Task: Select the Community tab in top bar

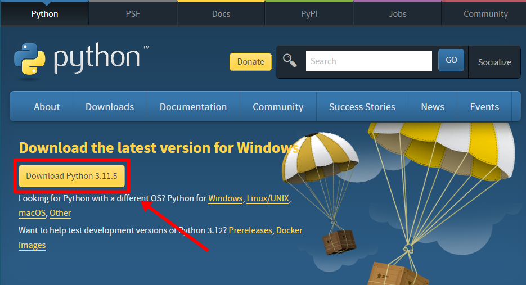Action: 485,13
